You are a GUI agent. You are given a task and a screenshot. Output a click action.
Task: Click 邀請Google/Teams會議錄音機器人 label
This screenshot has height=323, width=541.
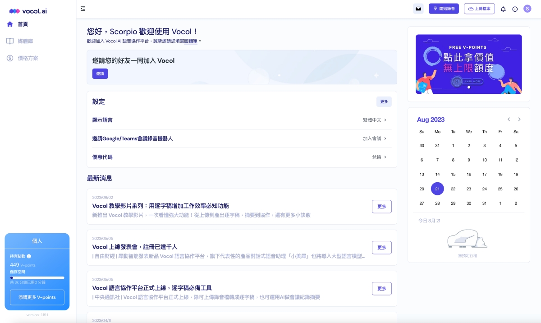click(133, 138)
